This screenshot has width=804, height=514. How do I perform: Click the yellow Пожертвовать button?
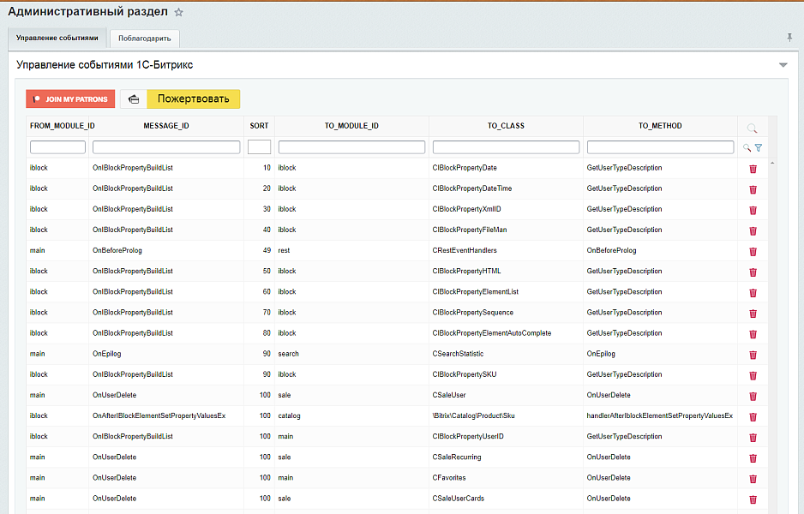click(193, 99)
